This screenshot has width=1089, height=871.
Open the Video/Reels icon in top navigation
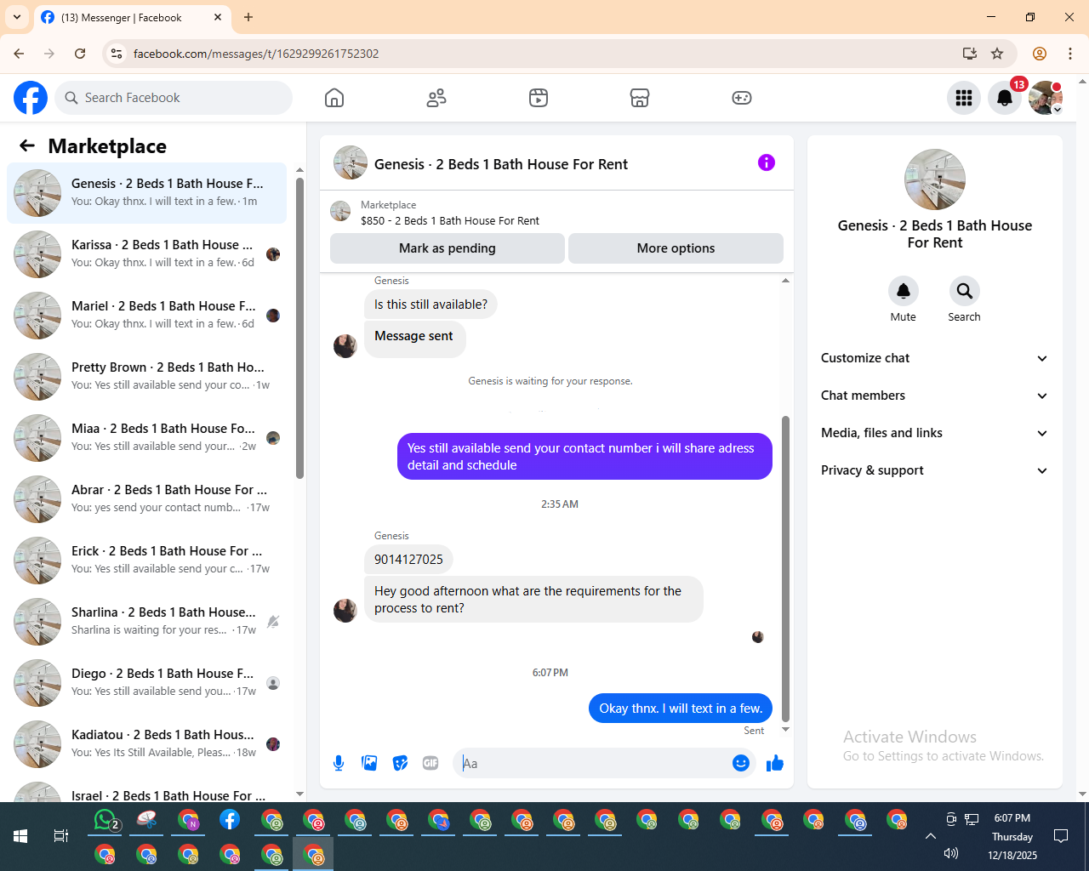point(539,98)
